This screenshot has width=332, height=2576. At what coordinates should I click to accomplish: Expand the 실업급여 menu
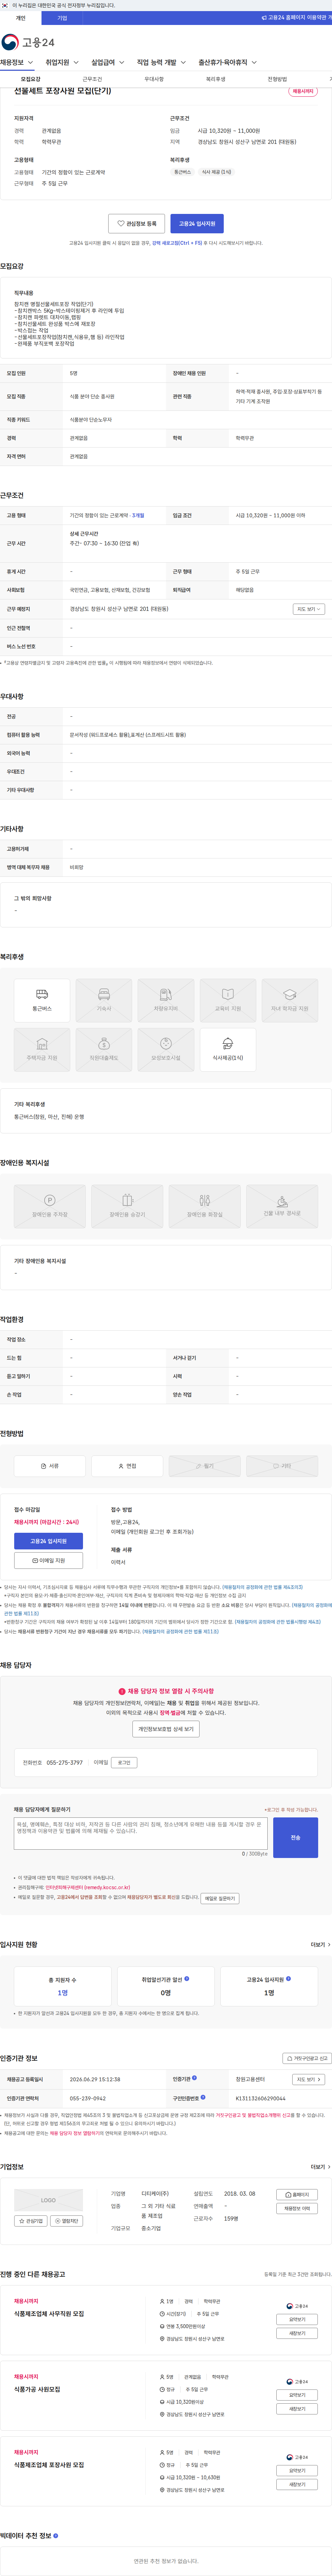point(108,62)
